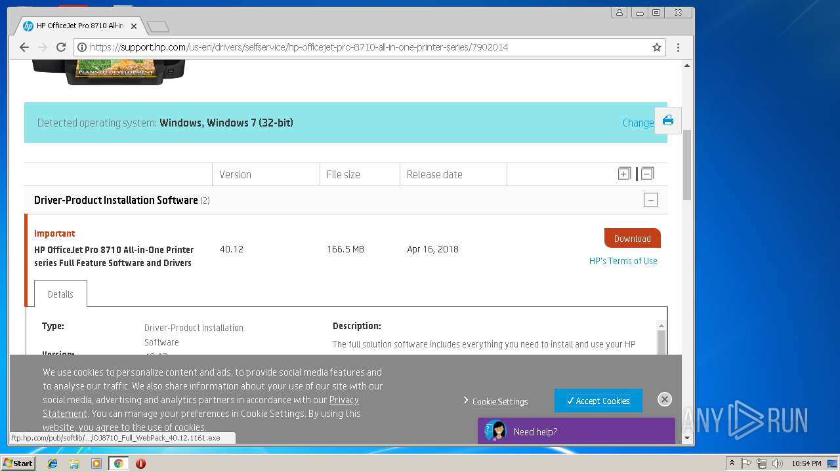Click the page scrollbar up arrow
Image resolution: width=840 pixels, height=472 pixels.
click(x=687, y=66)
